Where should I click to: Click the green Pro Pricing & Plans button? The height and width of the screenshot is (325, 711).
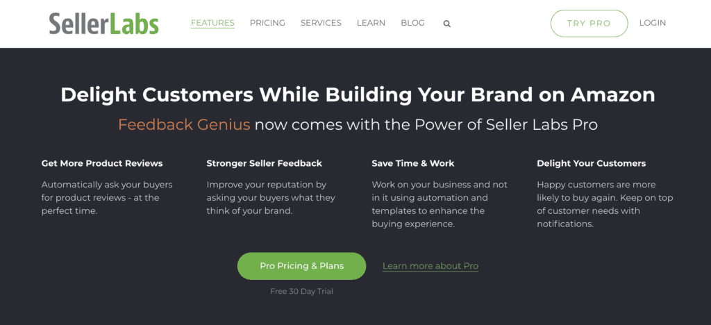pos(301,266)
